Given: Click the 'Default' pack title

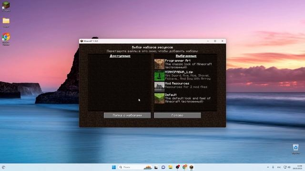Looking at the screenshot, I should tap(171, 95).
